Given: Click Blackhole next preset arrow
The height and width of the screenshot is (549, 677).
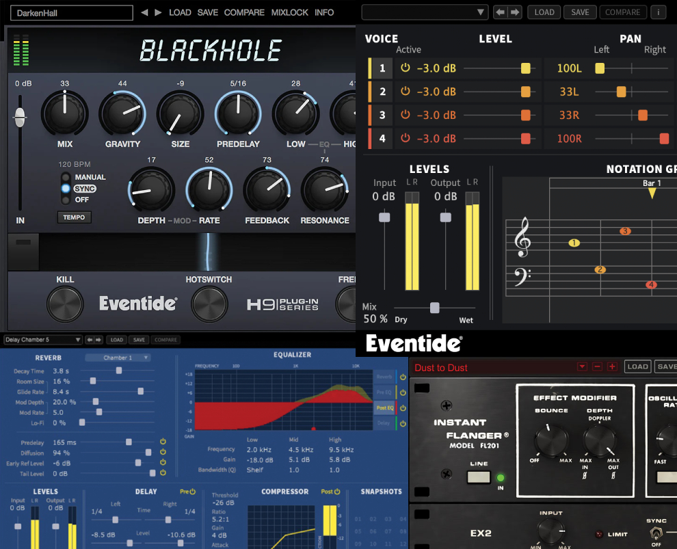Looking at the screenshot, I should [x=159, y=12].
